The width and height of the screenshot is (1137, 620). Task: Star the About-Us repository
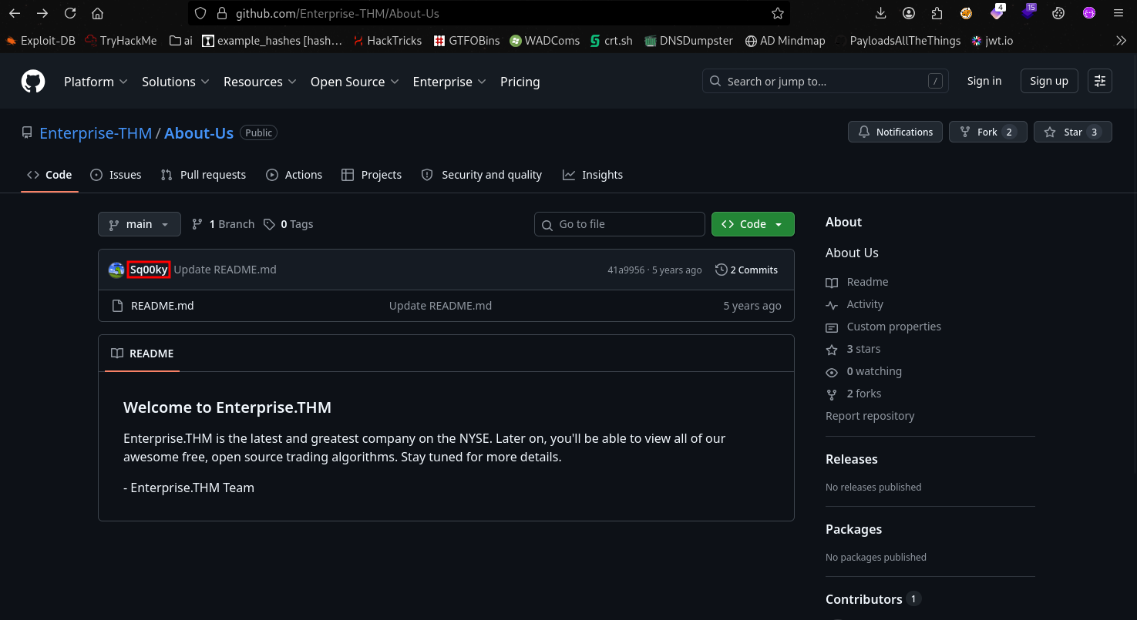[1073, 132]
